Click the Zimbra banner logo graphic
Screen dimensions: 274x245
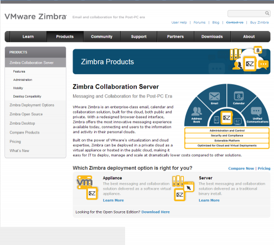[250, 64]
